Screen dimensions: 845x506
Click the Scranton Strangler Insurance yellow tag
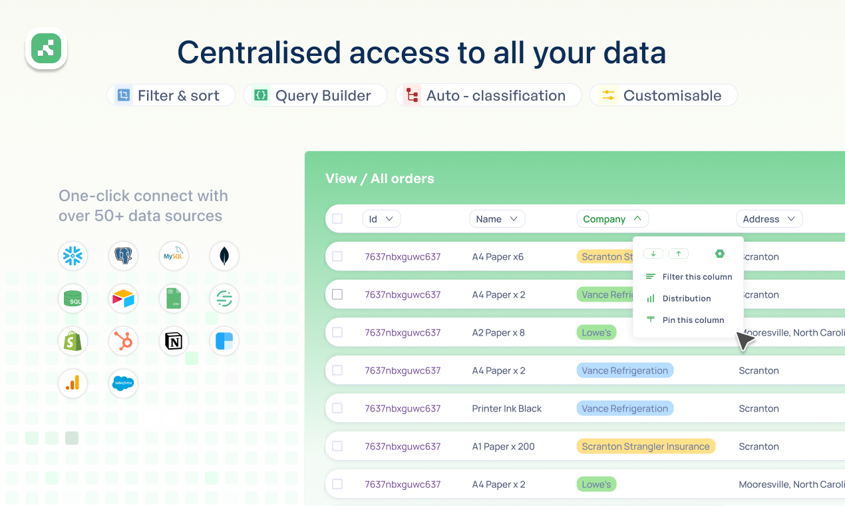[645, 447]
